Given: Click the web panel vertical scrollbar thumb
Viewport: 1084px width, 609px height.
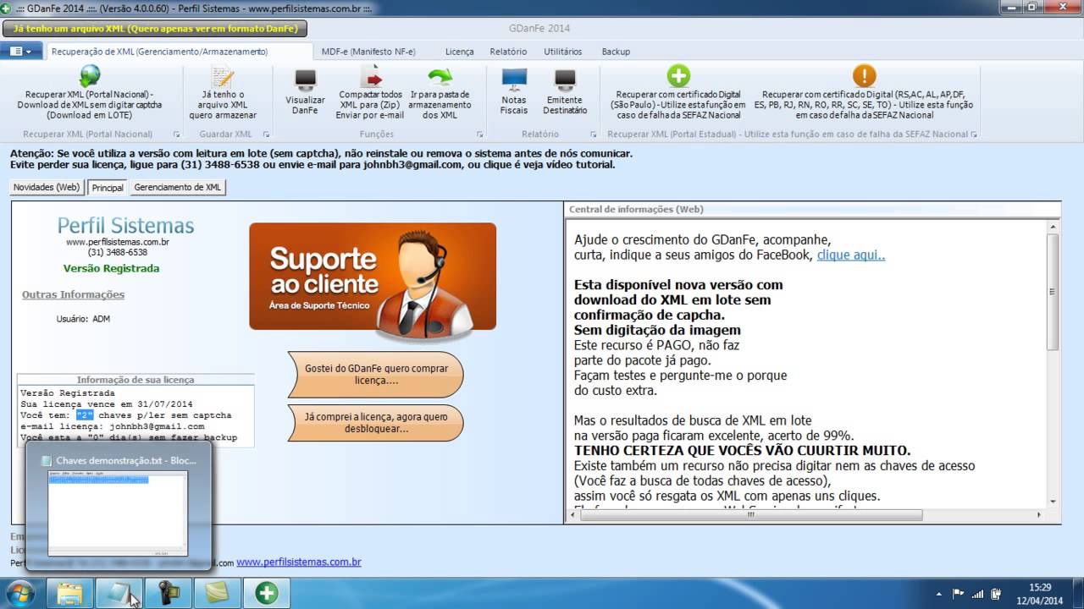Looking at the screenshot, I should [x=1053, y=292].
